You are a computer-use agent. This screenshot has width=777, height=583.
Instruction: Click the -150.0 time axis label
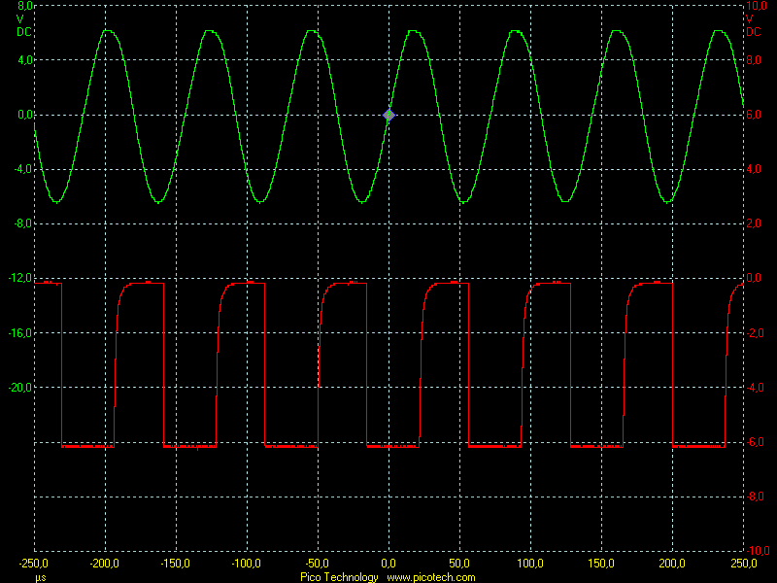174,564
